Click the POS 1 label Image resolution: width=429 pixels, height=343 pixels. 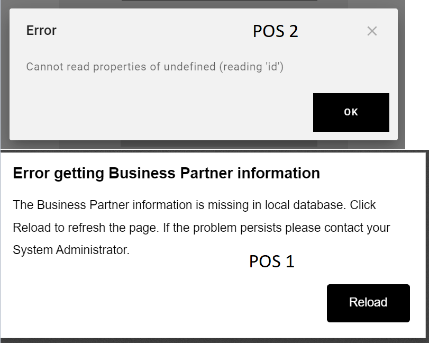[x=271, y=261]
